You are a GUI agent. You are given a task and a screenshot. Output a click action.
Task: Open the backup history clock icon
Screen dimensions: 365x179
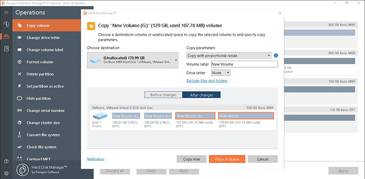(6, 24)
